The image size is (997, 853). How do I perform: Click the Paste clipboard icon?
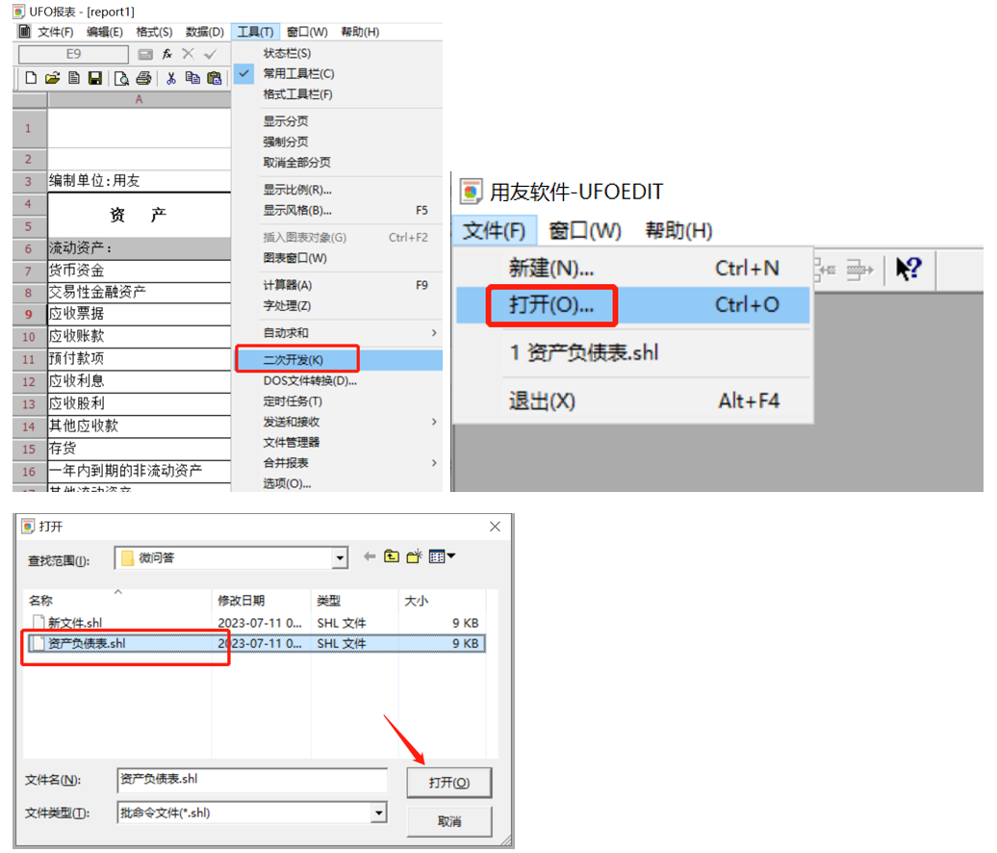click(x=215, y=78)
